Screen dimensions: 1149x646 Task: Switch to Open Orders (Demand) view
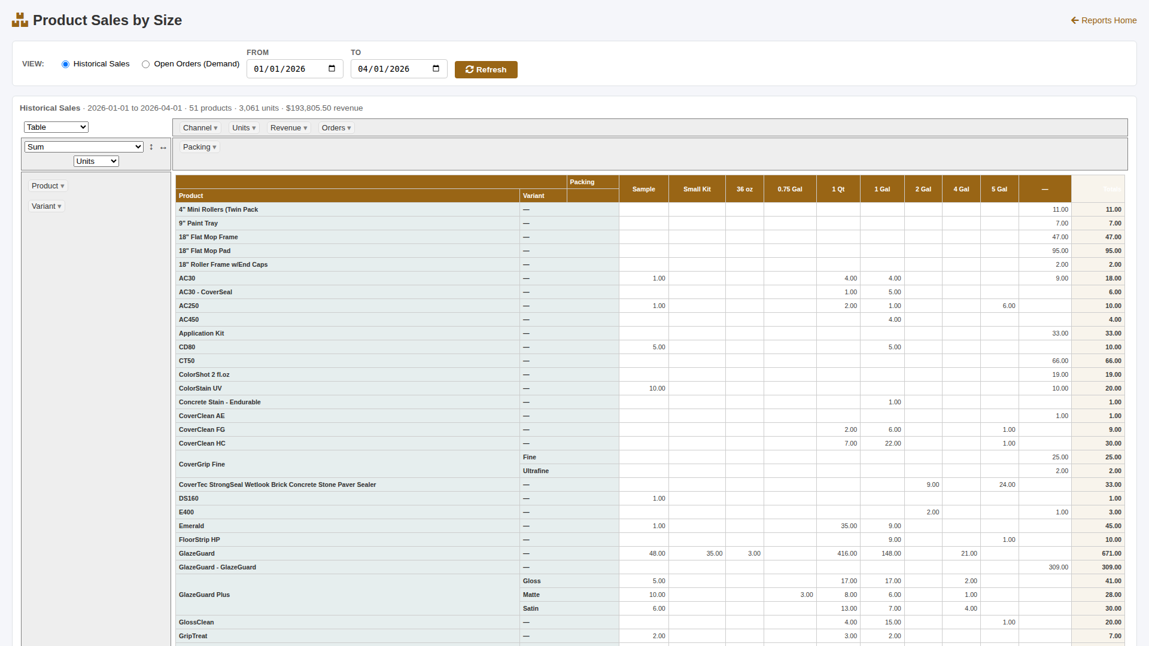[145, 64]
